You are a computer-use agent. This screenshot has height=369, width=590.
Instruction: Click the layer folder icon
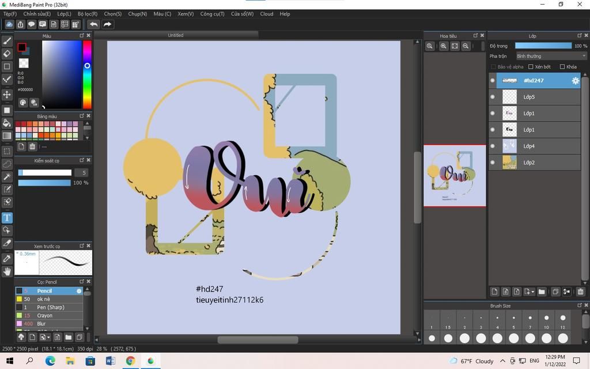coord(542,291)
